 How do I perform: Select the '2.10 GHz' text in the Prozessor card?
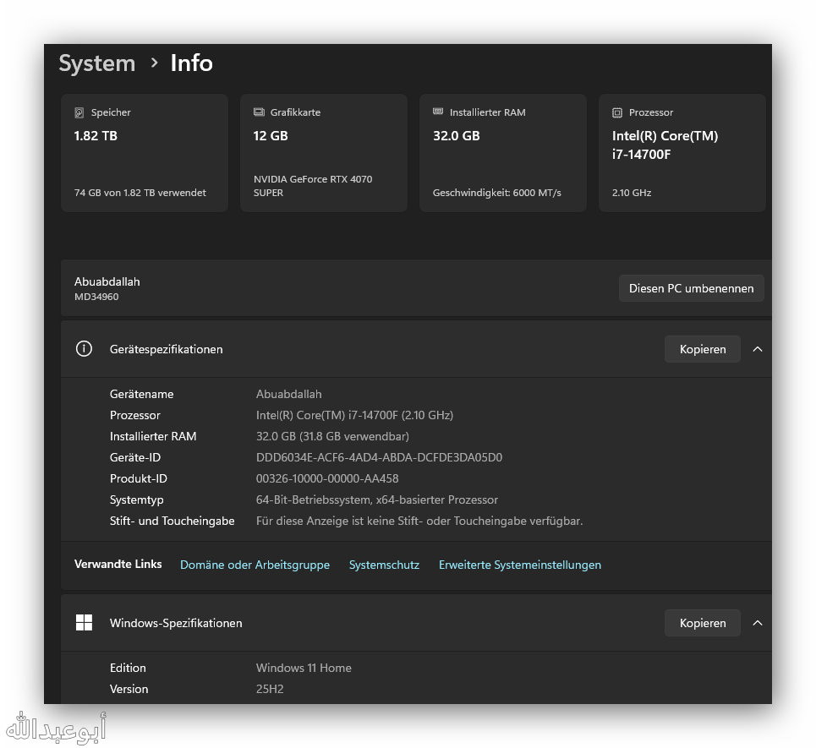632,193
